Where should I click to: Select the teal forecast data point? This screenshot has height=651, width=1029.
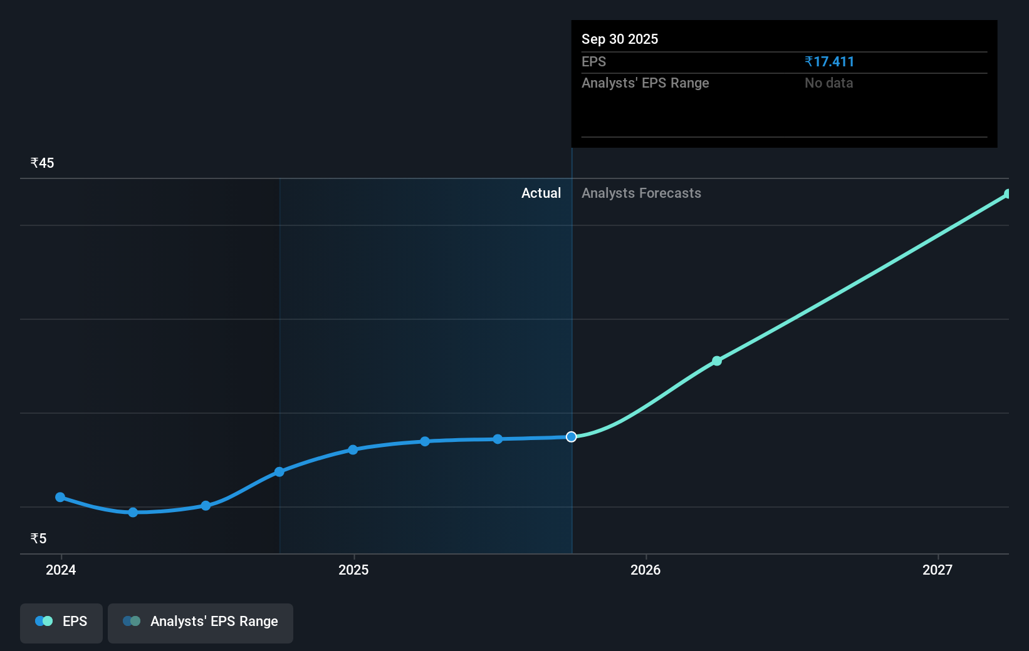pyautogui.click(x=716, y=361)
